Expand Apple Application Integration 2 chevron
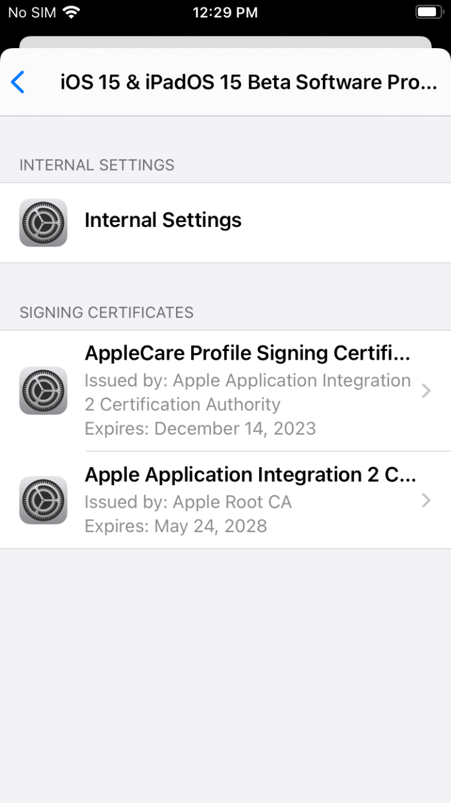The height and width of the screenshot is (803, 451). tap(426, 500)
